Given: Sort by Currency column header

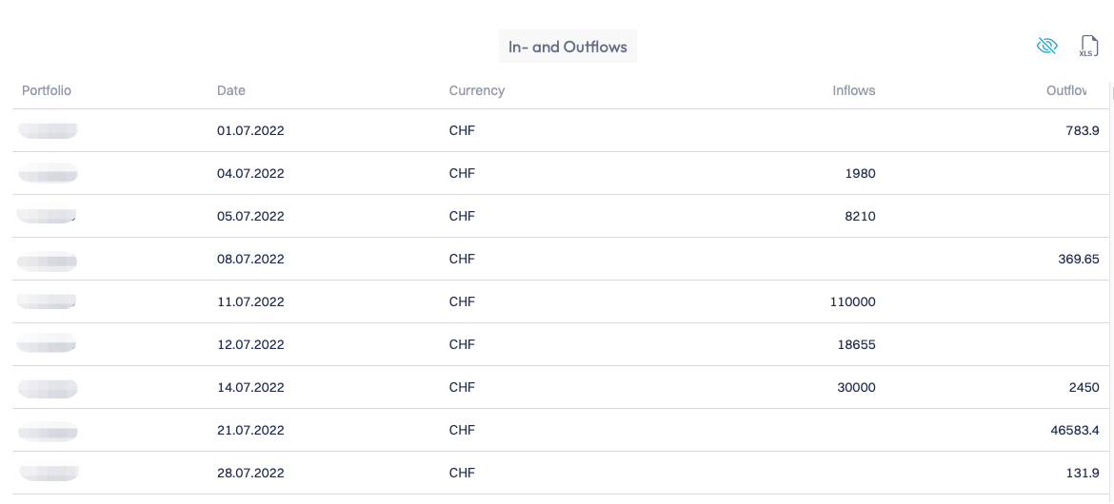Looking at the screenshot, I should coord(476,90).
